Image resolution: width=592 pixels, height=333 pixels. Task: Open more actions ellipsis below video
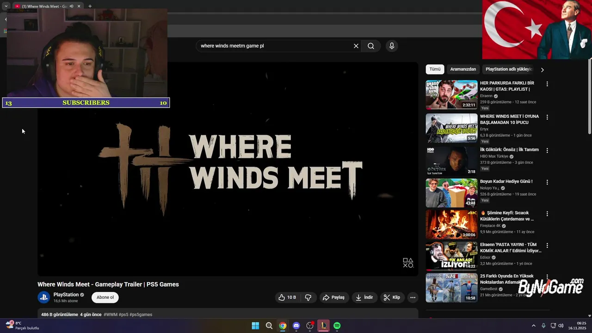413,297
